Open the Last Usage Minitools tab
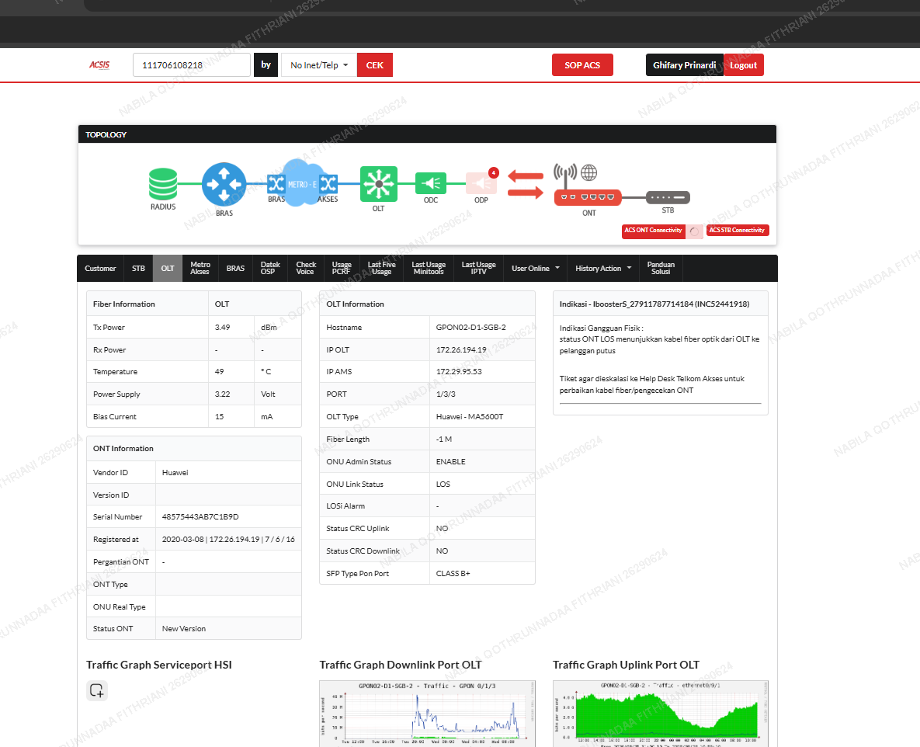The height and width of the screenshot is (747, 920). pyautogui.click(x=429, y=268)
